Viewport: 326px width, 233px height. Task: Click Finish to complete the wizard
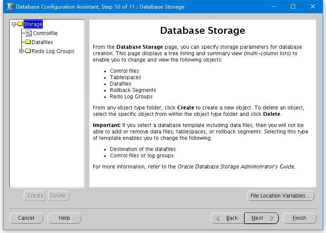click(x=299, y=218)
